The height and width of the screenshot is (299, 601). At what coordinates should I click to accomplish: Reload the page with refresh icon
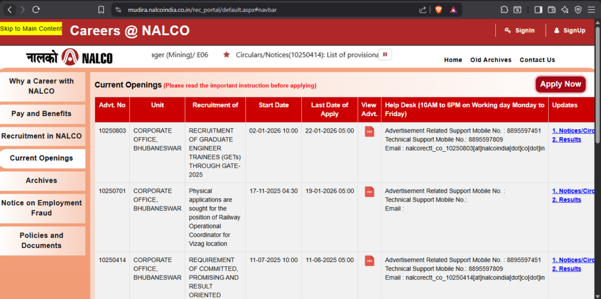pos(36,10)
